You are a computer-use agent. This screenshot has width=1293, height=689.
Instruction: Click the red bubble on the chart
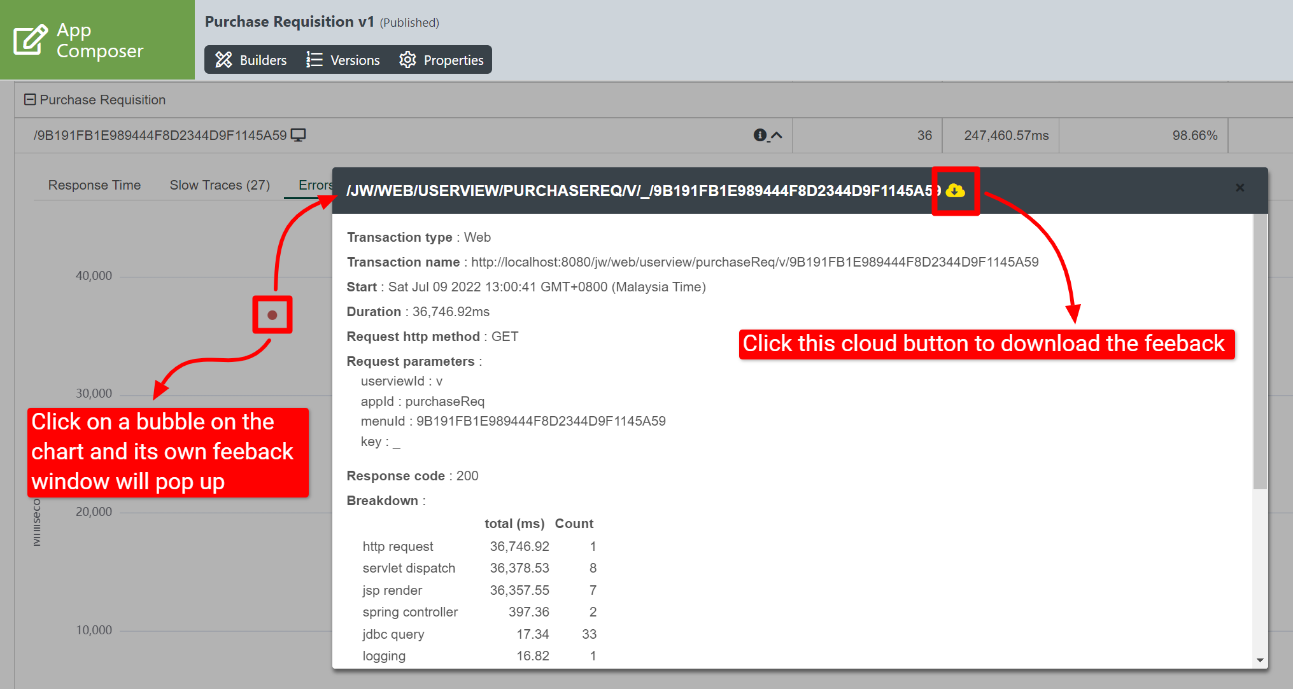(x=272, y=315)
